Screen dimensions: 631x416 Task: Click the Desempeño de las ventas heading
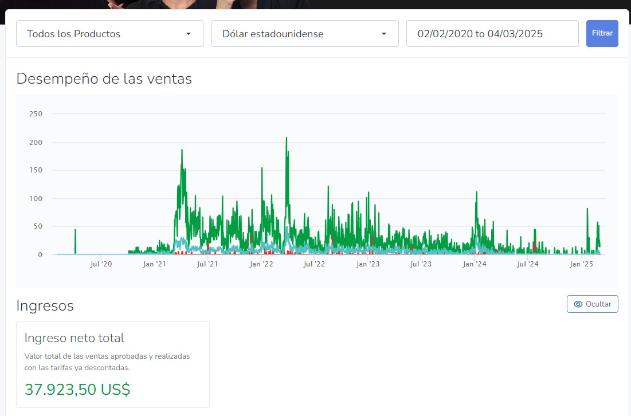pos(104,79)
